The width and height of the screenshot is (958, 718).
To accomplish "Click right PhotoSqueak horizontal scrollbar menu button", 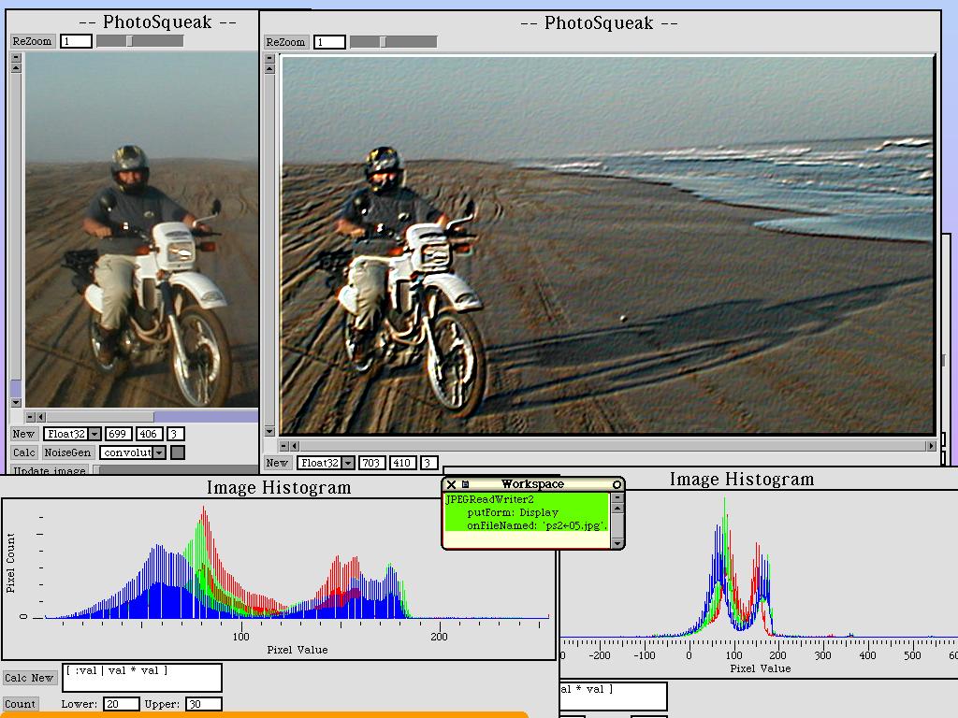I will coord(283,446).
